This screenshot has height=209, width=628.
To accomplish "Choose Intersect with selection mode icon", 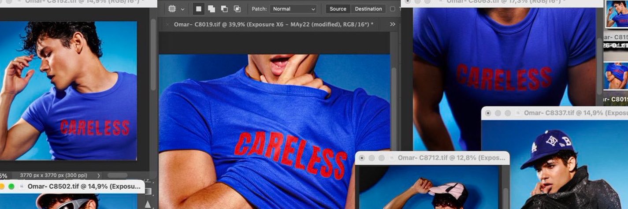I will 237,9.
